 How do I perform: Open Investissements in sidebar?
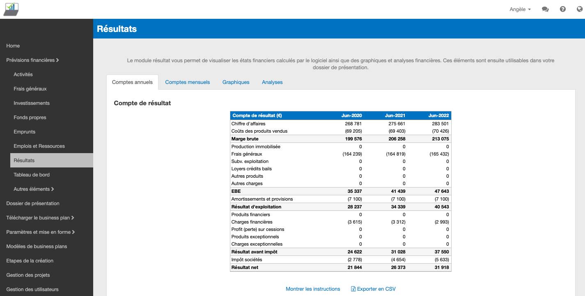32,103
